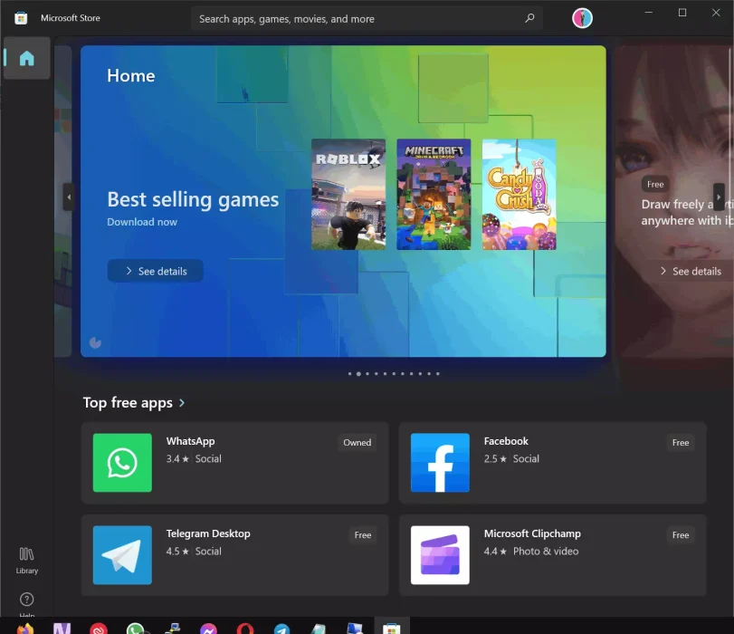Expand Top free apps with the chevron
The width and height of the screenshot is (734, 634).
(x=182, y=402)
